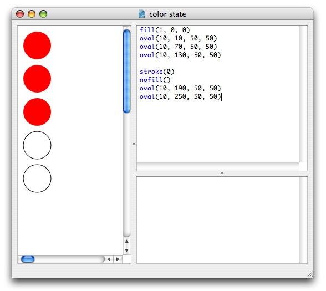This screenshot has height=291, width=326.
Task: Click the line oval(10, 130, 50, 50)
Action: [180, 55]
